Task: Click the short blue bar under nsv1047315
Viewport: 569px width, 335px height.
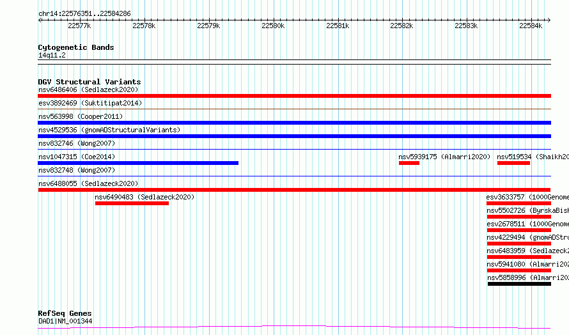Action: point(138,163)
